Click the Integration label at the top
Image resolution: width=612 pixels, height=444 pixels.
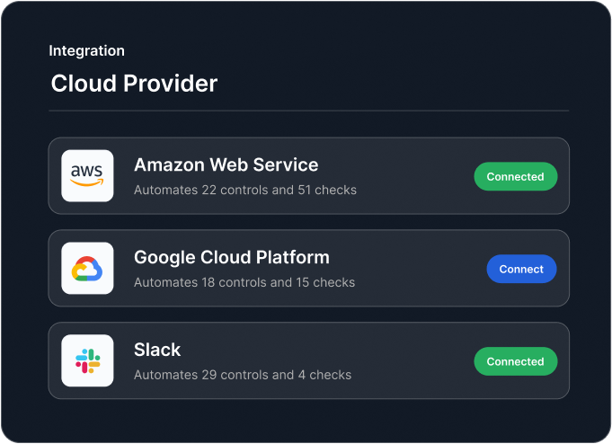(x=86, y=51)
